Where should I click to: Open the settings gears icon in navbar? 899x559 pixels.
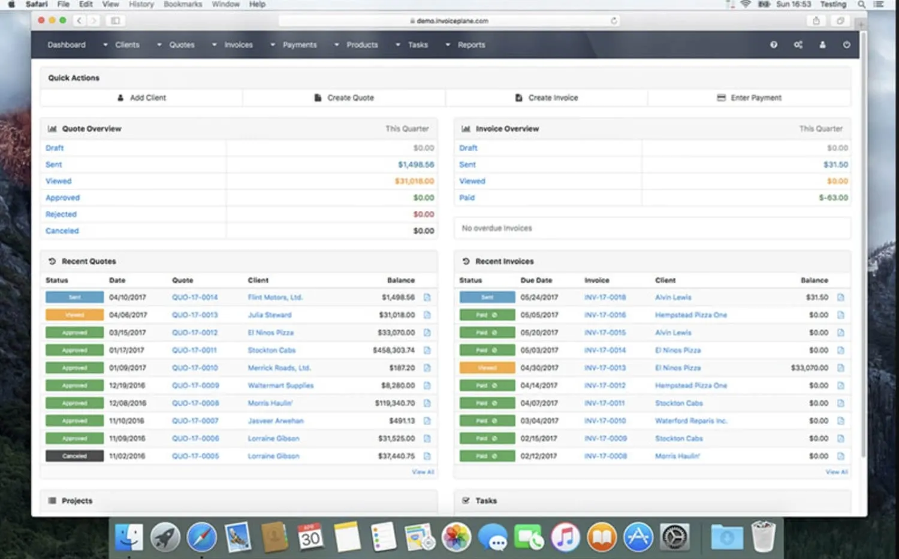point(798,45)
